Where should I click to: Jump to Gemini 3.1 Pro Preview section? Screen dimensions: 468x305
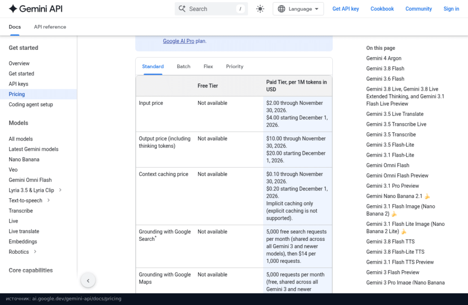(x=393, y=185)
